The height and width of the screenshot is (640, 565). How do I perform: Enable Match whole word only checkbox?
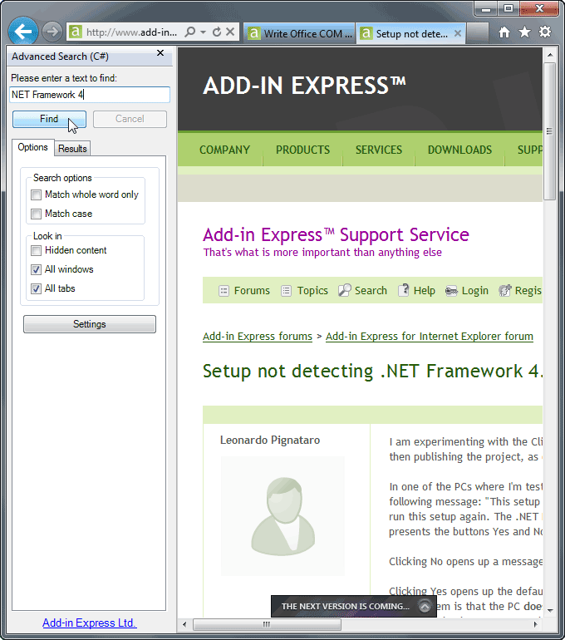tap(36, 195)
